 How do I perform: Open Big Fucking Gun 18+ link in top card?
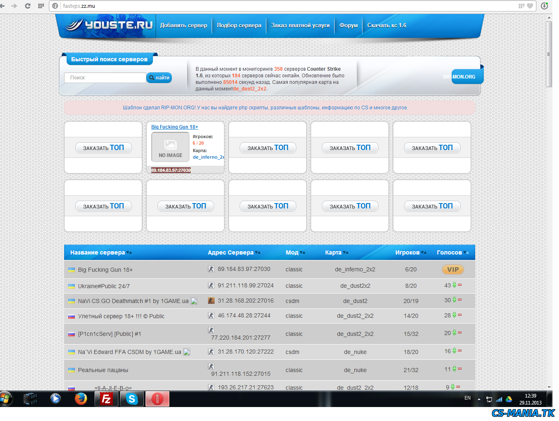click(x=175, y=127)
